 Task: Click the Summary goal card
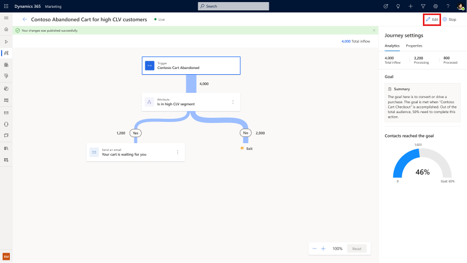coord(422,103)
